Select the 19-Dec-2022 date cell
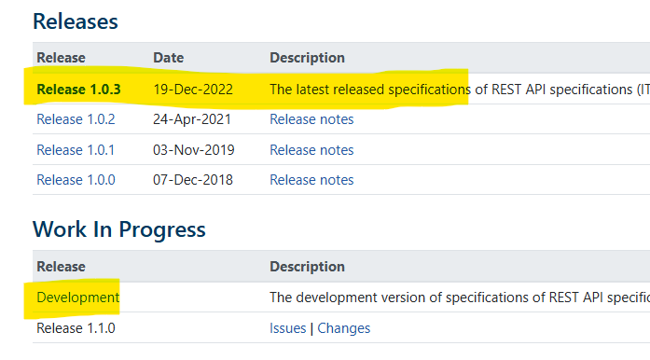The image size is (650, 360). [x=193, y=90]
